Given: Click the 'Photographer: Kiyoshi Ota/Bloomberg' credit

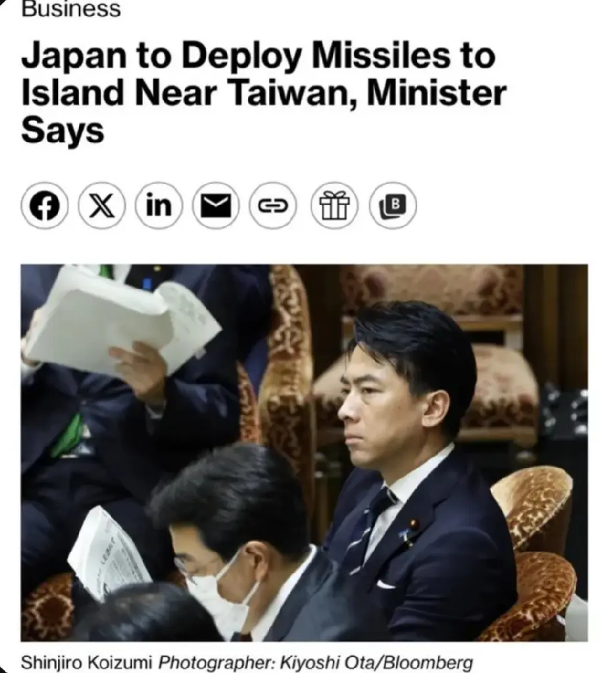Looking at the screenshot, I should [316, 661].
